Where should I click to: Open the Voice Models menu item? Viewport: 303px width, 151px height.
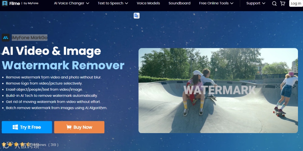148,3
